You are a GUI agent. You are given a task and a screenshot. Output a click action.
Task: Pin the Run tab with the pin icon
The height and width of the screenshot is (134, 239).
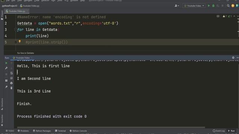pos(6,87)
